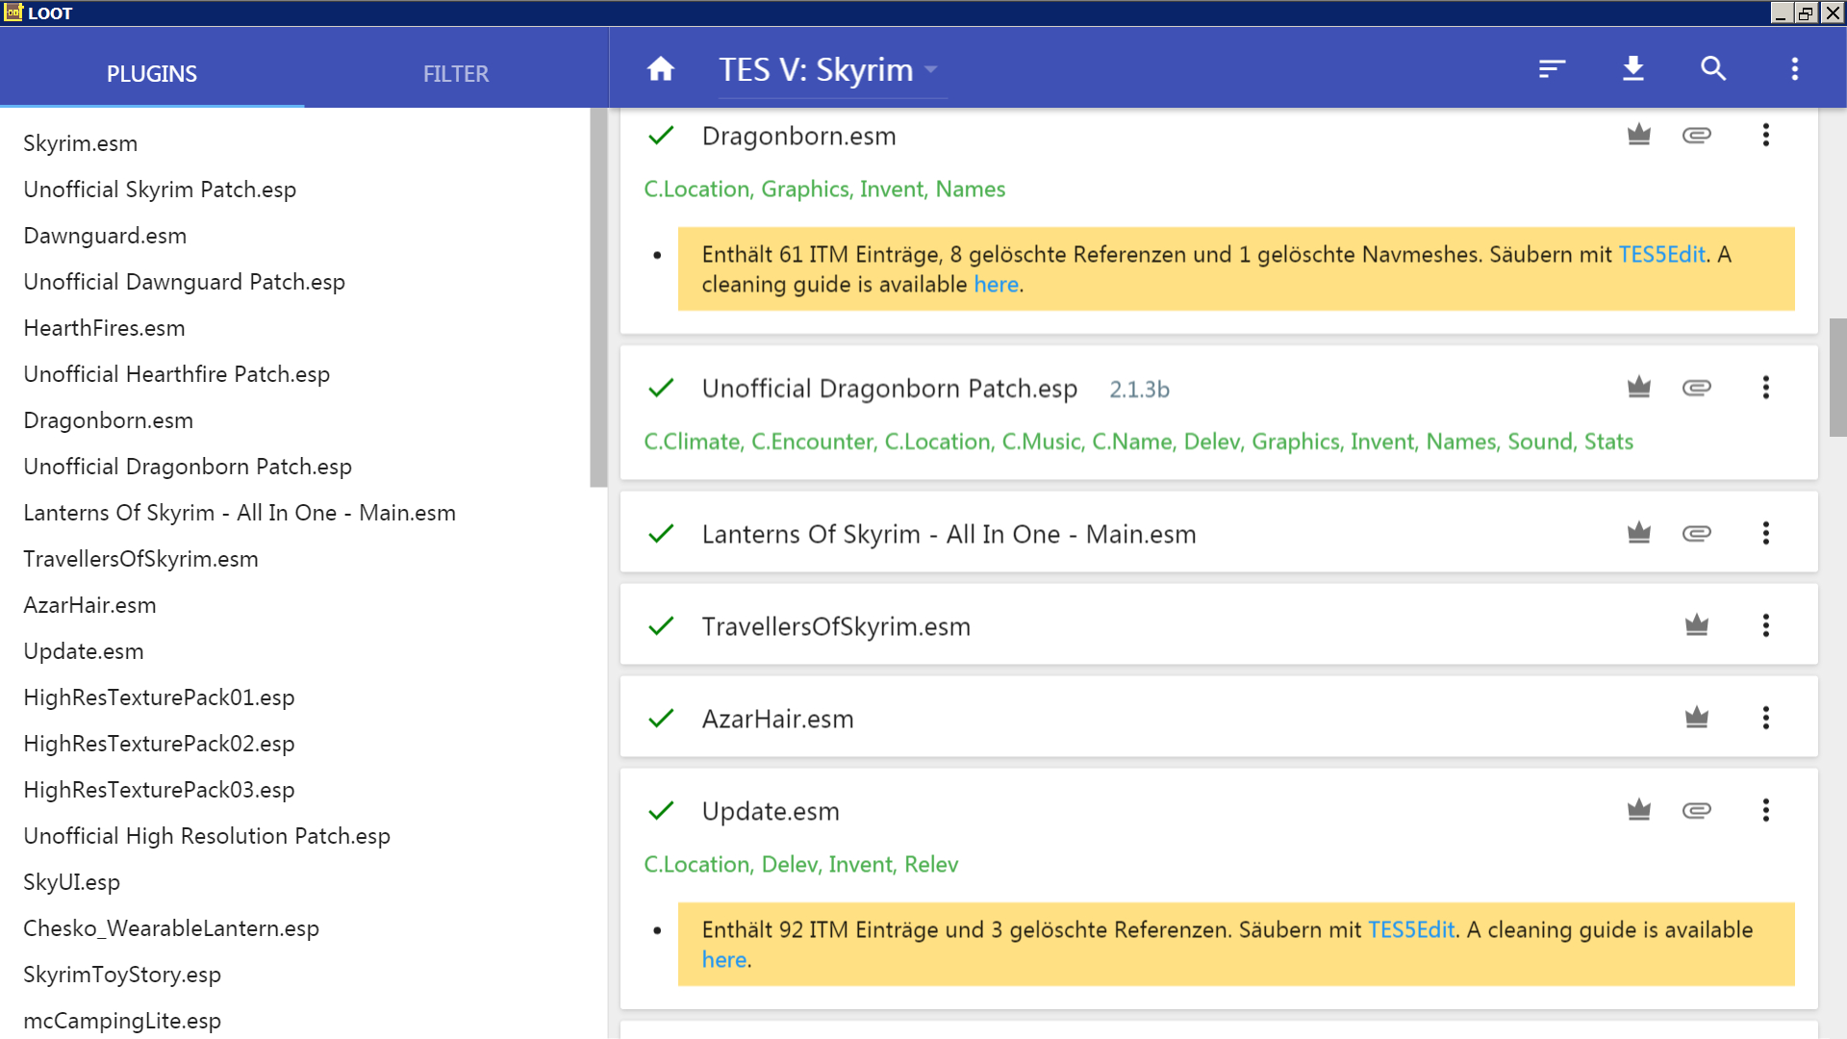Click the checkmark on TravellersOfSkyrim.esm card
1847x1039 pixels.
pos(661,626)
